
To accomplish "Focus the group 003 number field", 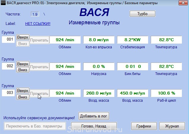I will click(x=8, y=93).
